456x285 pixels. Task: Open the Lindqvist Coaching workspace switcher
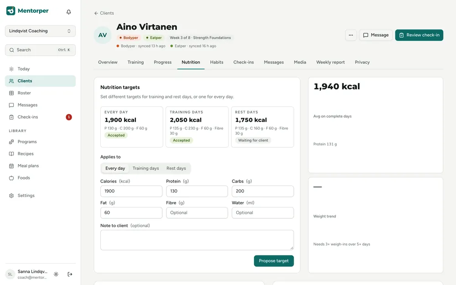tap(40, 31)
